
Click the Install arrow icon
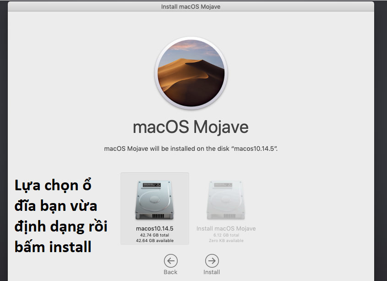(x=212, y=261)
